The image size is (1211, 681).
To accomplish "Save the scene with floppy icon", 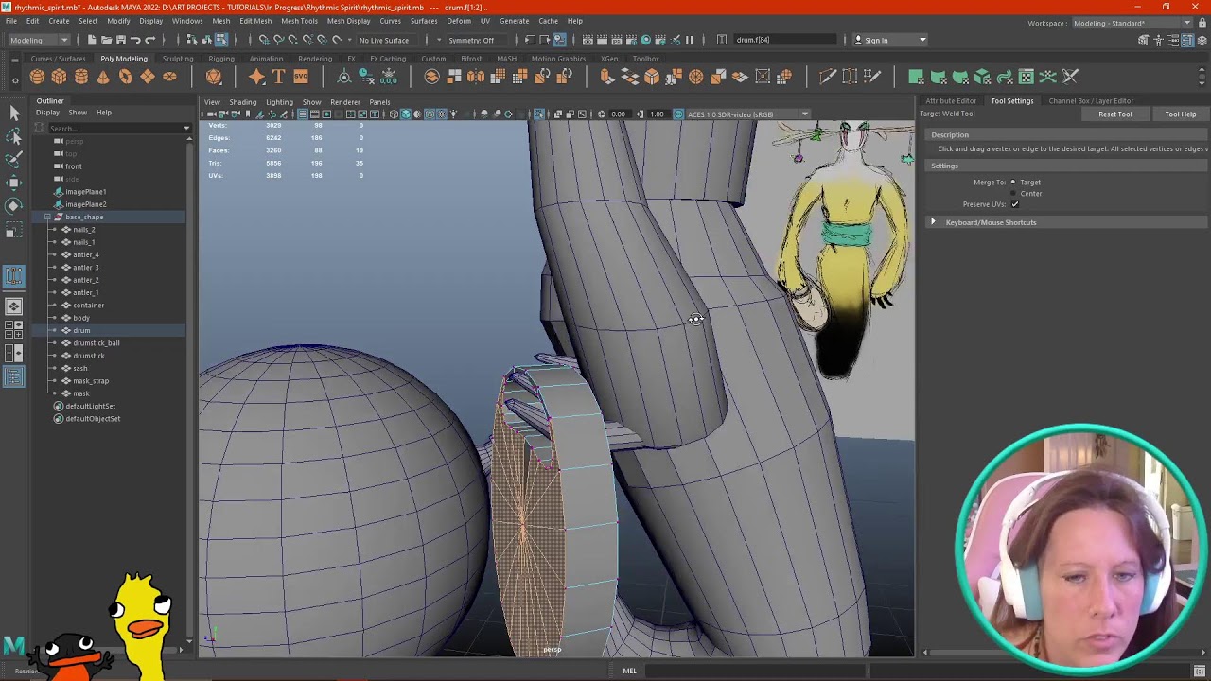I will 120,40.
